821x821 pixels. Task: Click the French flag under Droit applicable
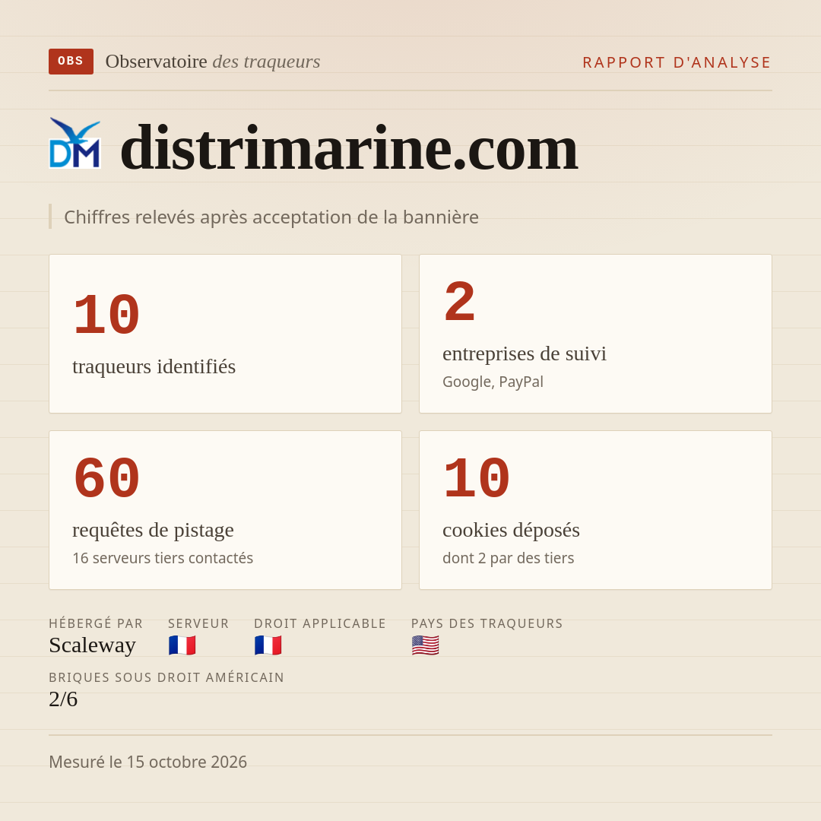point(268,645)
